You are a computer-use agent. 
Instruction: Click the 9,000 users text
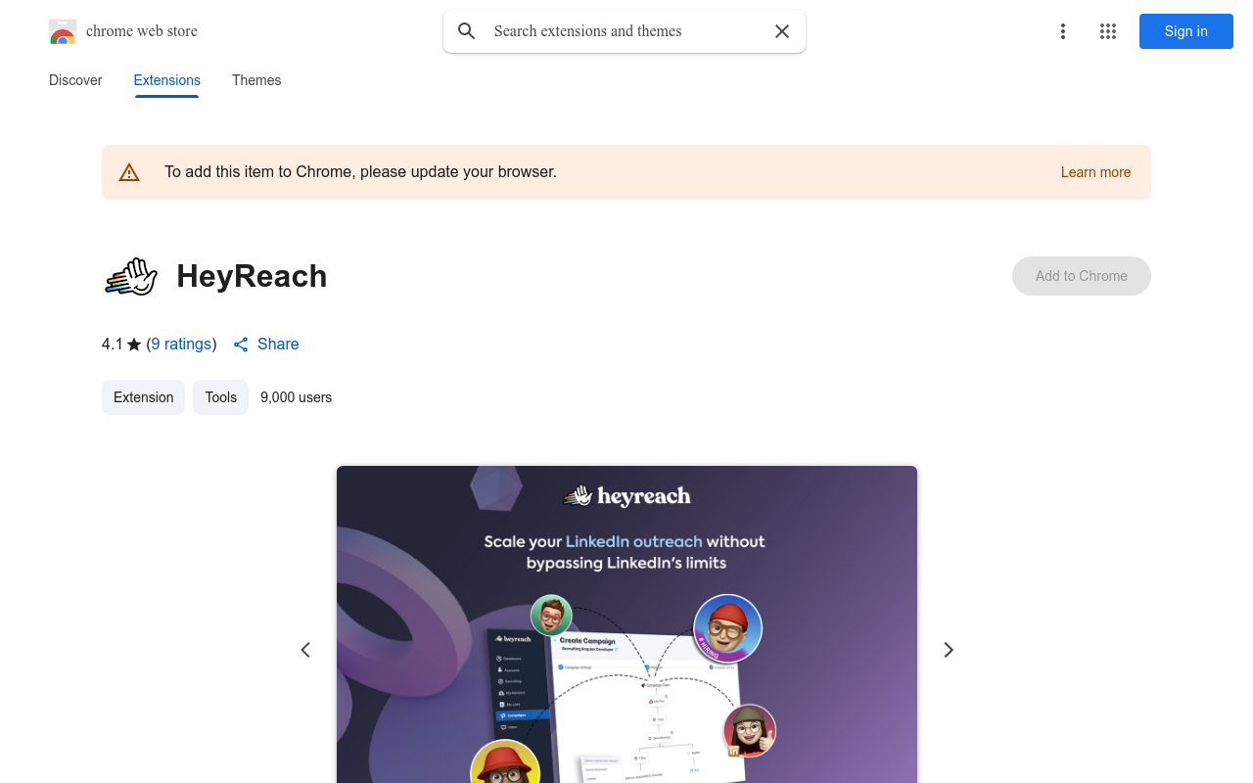(297, 397)
